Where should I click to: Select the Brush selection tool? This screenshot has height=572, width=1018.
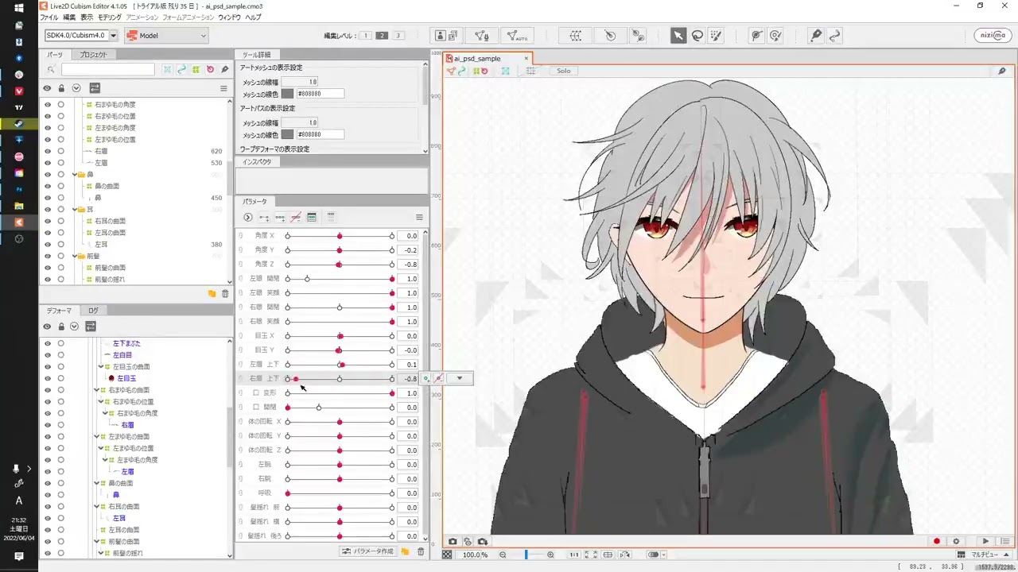coord(716,35)
